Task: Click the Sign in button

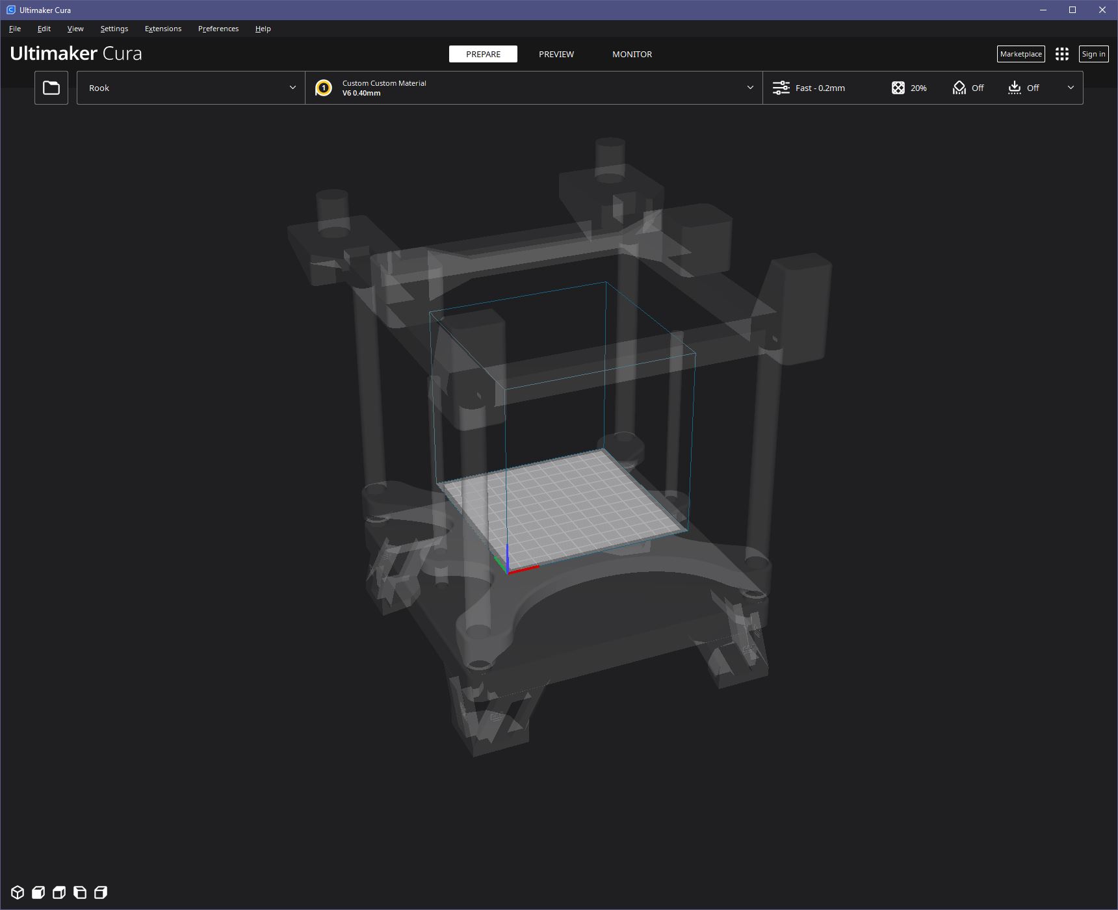Action: click(x=1093, y=54)
